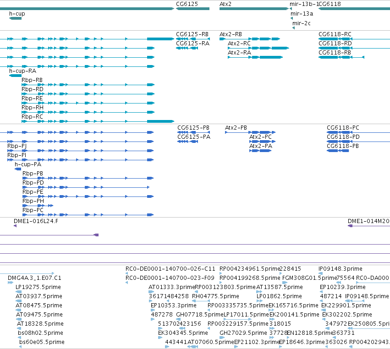Open the AT09475.5prime EST label
Screen dimensions: 390x349
(39, 315)
